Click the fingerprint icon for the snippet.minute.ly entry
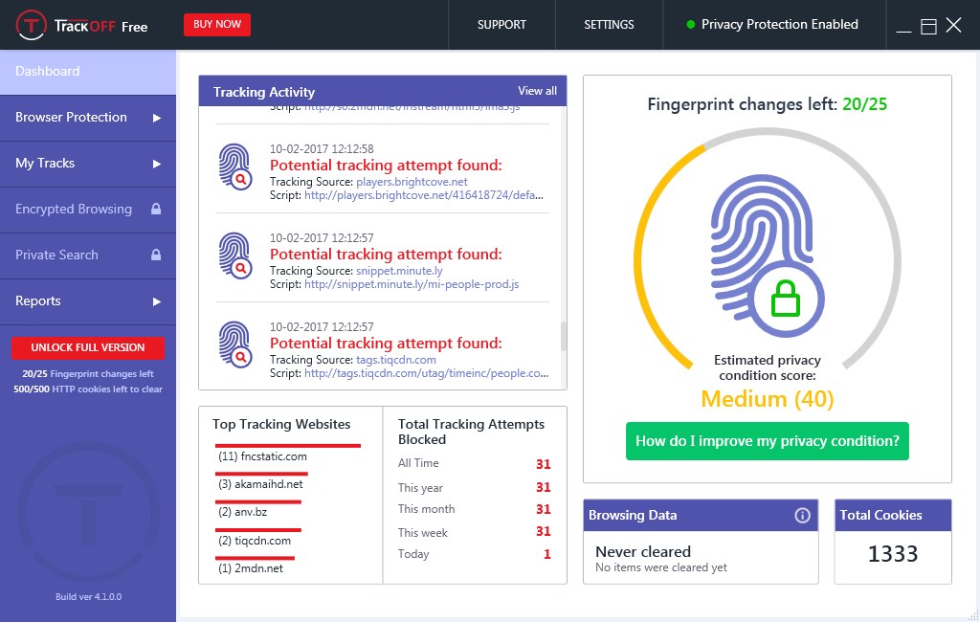980x622 pixels. click(x=235, y=255)
